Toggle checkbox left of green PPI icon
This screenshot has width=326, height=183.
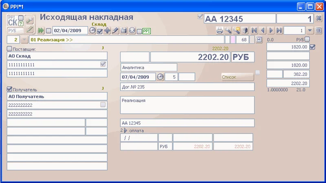click(139, 31)
